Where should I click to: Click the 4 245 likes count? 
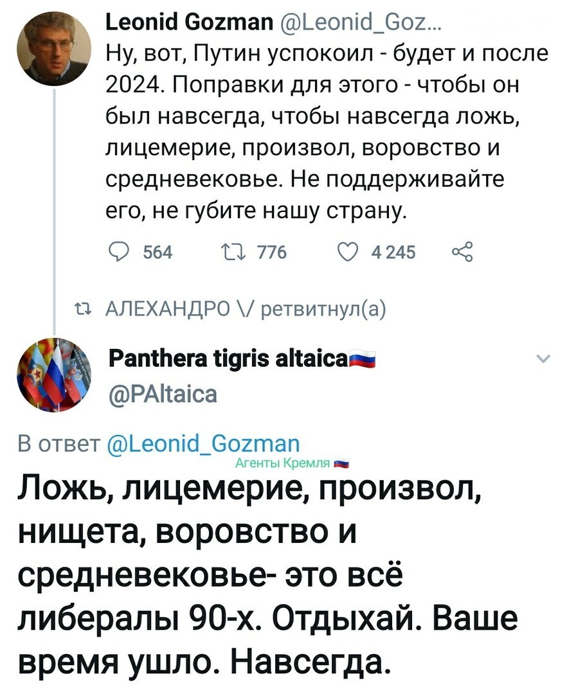[393, 253]
